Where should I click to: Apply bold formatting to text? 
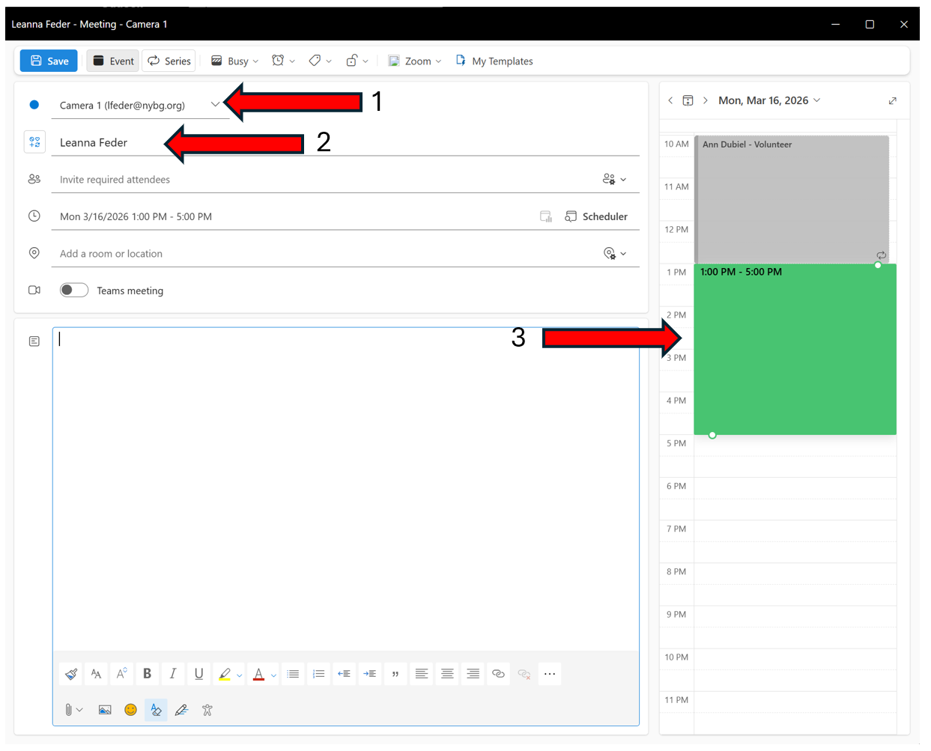point(147,674)
